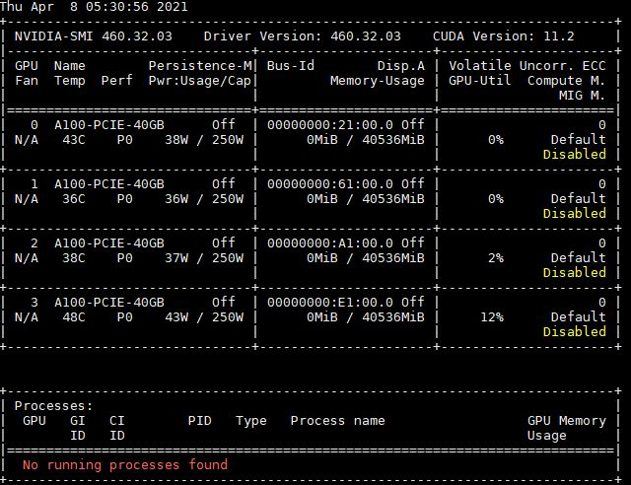Click bus id 00000000:61:00.0

[330, 184]
